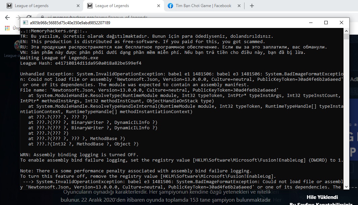
Task: Click the VN notice line in console
Action: click(163, 52)
